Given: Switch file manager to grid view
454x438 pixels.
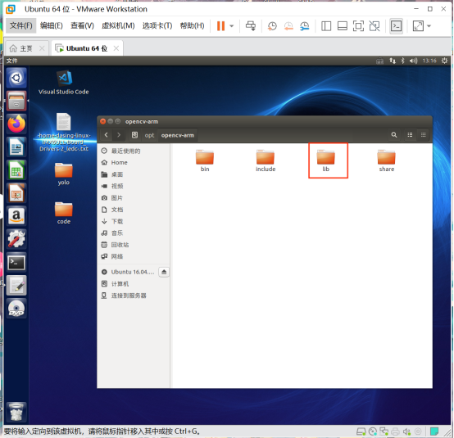Looking at the screenshot, I should click(x=424, y=135).
